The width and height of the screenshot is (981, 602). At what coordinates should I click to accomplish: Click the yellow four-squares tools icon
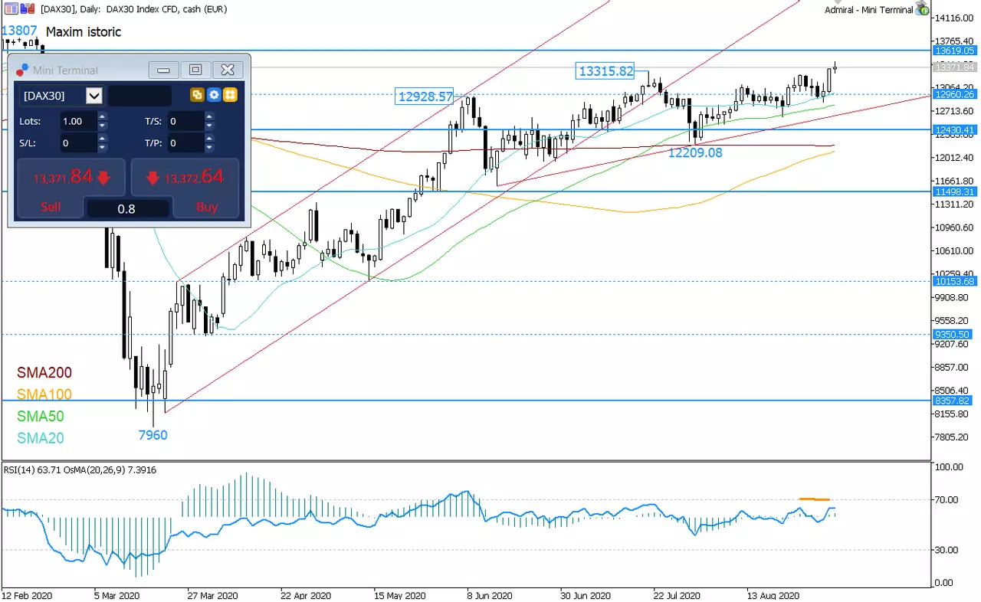click(x=230, y=95)
